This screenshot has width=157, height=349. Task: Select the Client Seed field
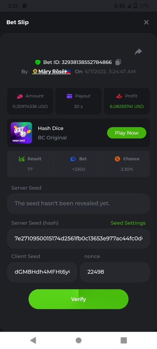(42, 272)
